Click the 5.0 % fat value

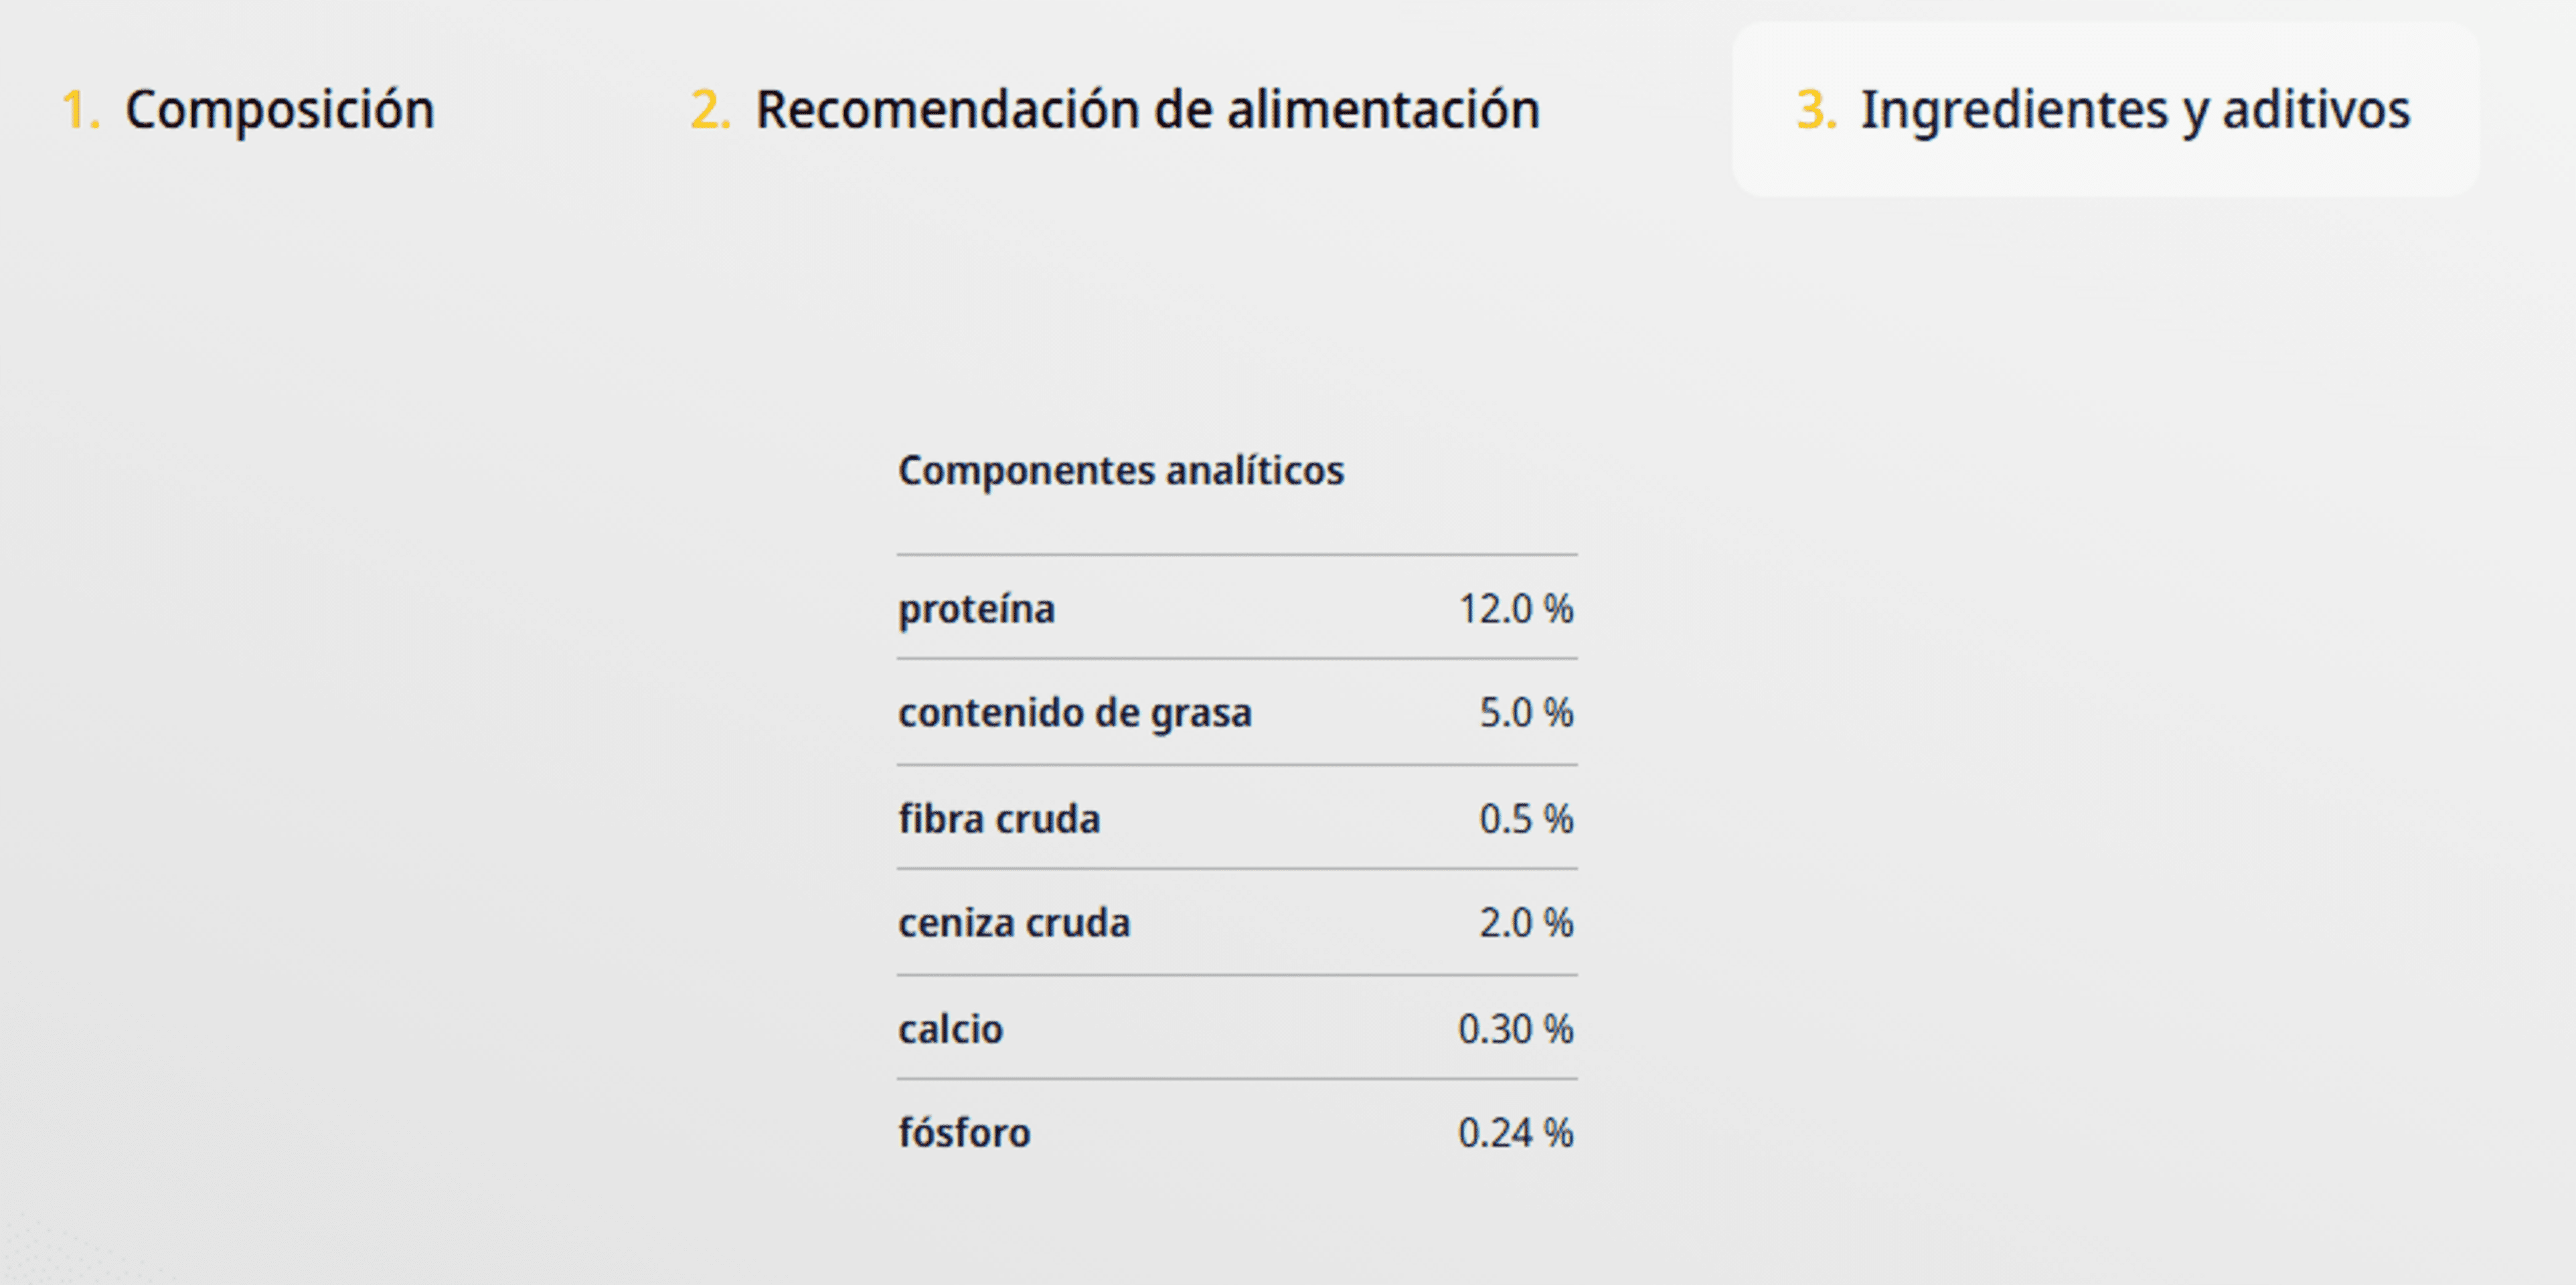[x=1526, y=713]
